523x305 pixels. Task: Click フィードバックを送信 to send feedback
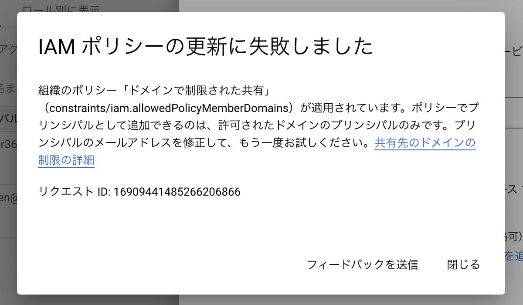363,264
